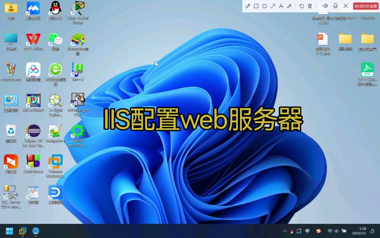Open the Windows Start menu
The height and width of the screenshot is (238, 380).
point(9,231)
